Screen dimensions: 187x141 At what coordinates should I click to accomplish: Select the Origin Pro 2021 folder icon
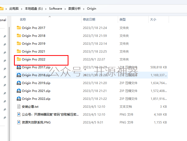tap(19, 51)
